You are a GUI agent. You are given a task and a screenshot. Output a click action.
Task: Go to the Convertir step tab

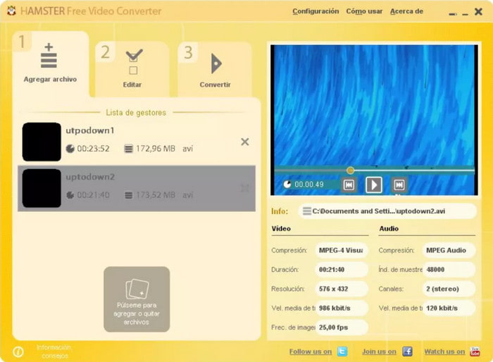coord(215,69)
